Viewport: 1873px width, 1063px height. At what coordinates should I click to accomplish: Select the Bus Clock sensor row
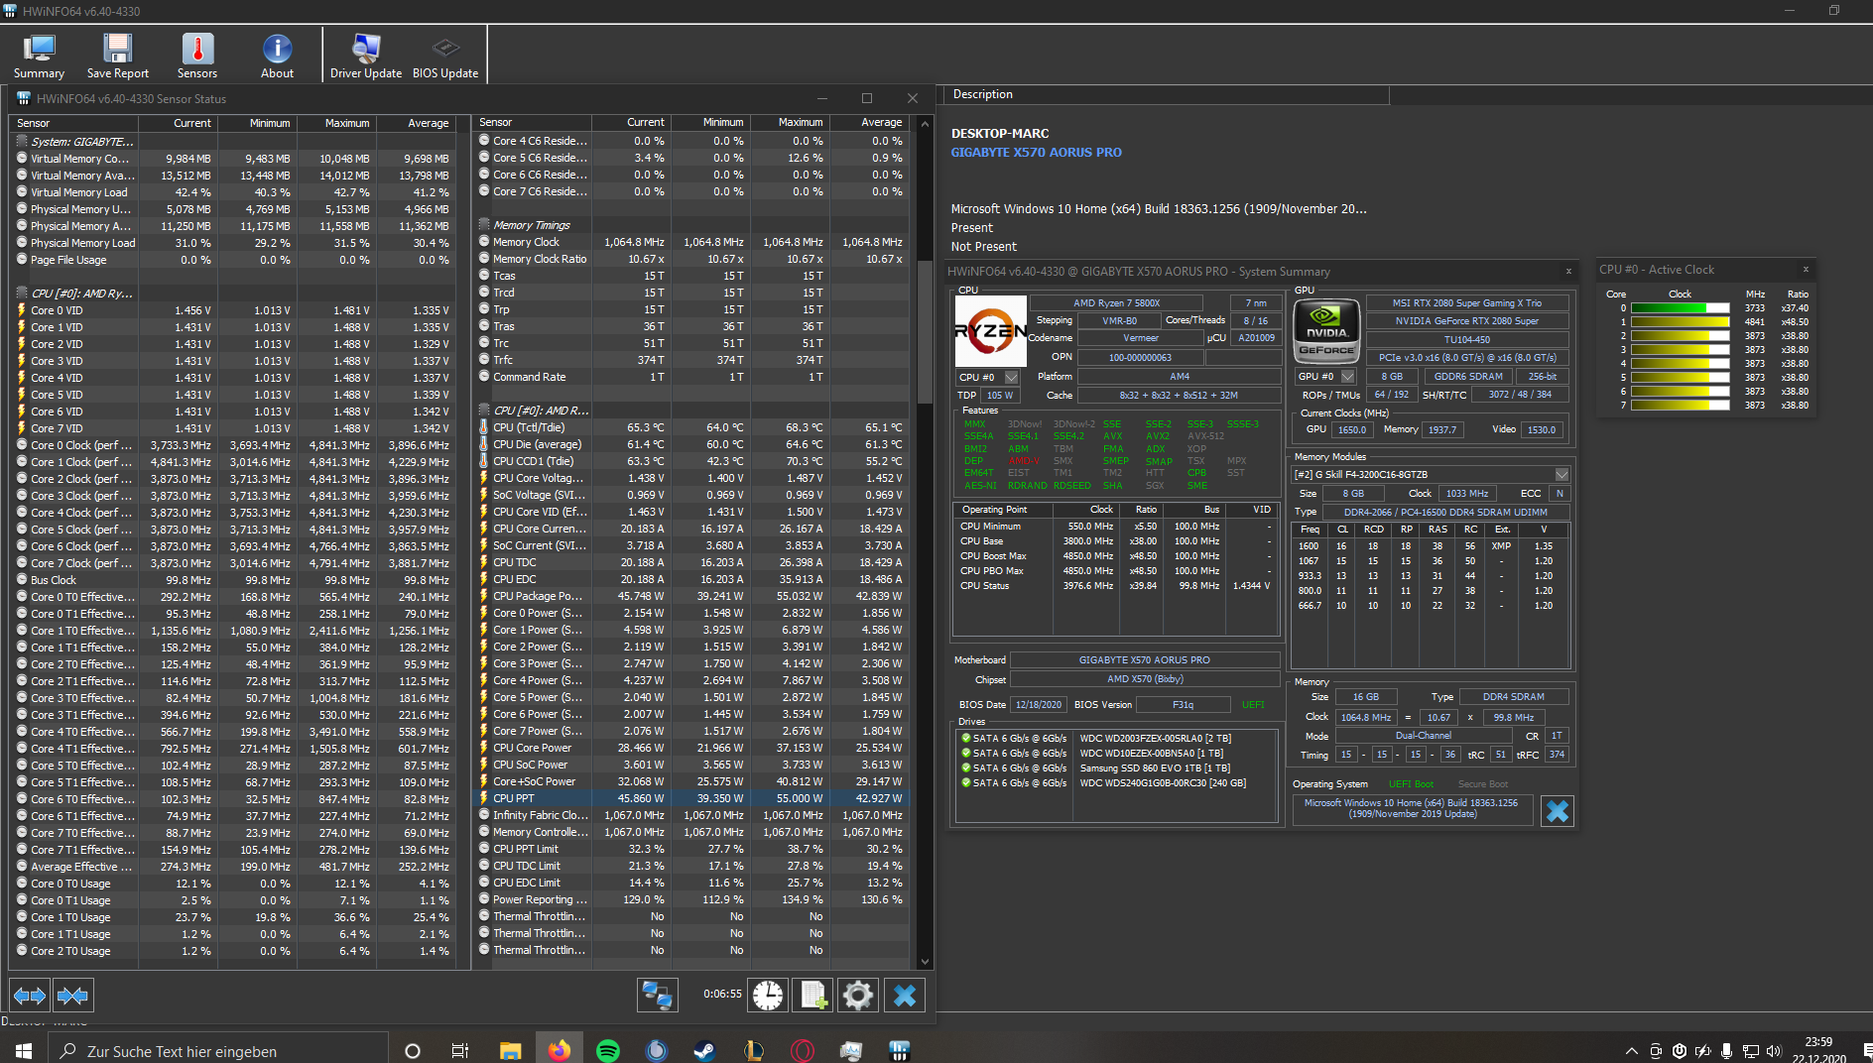click(x=234, y=580)
